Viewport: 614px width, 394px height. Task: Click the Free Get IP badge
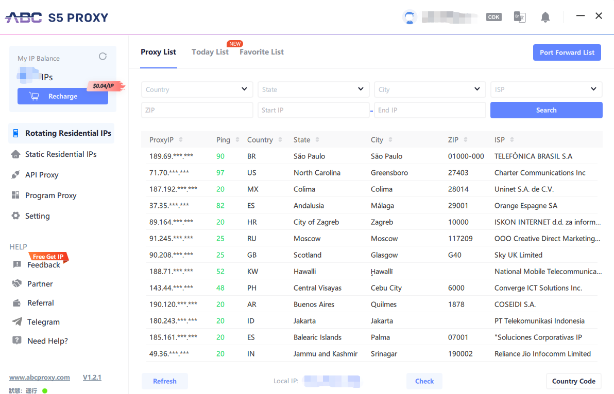pos(48,257)
